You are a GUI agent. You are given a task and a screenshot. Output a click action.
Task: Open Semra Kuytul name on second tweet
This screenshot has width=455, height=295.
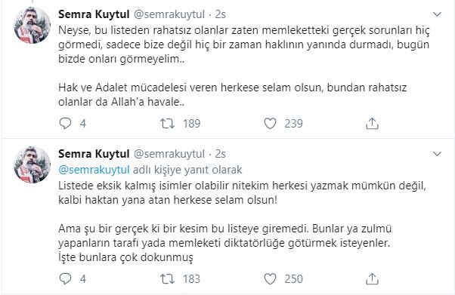pyautogui.click(x=94, y=154)
